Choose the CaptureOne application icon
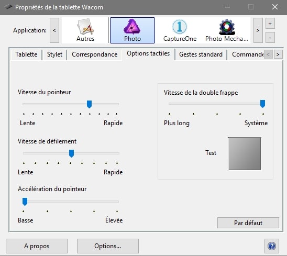Screen dimensions: 287x256 click(180, 30)
